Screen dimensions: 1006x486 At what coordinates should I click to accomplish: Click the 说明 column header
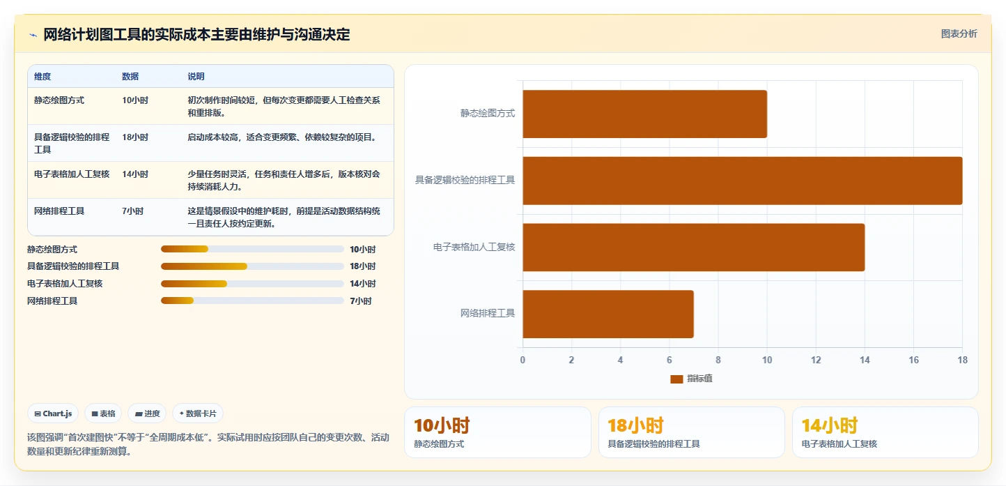pyautogui.click(x=196, y=77)
